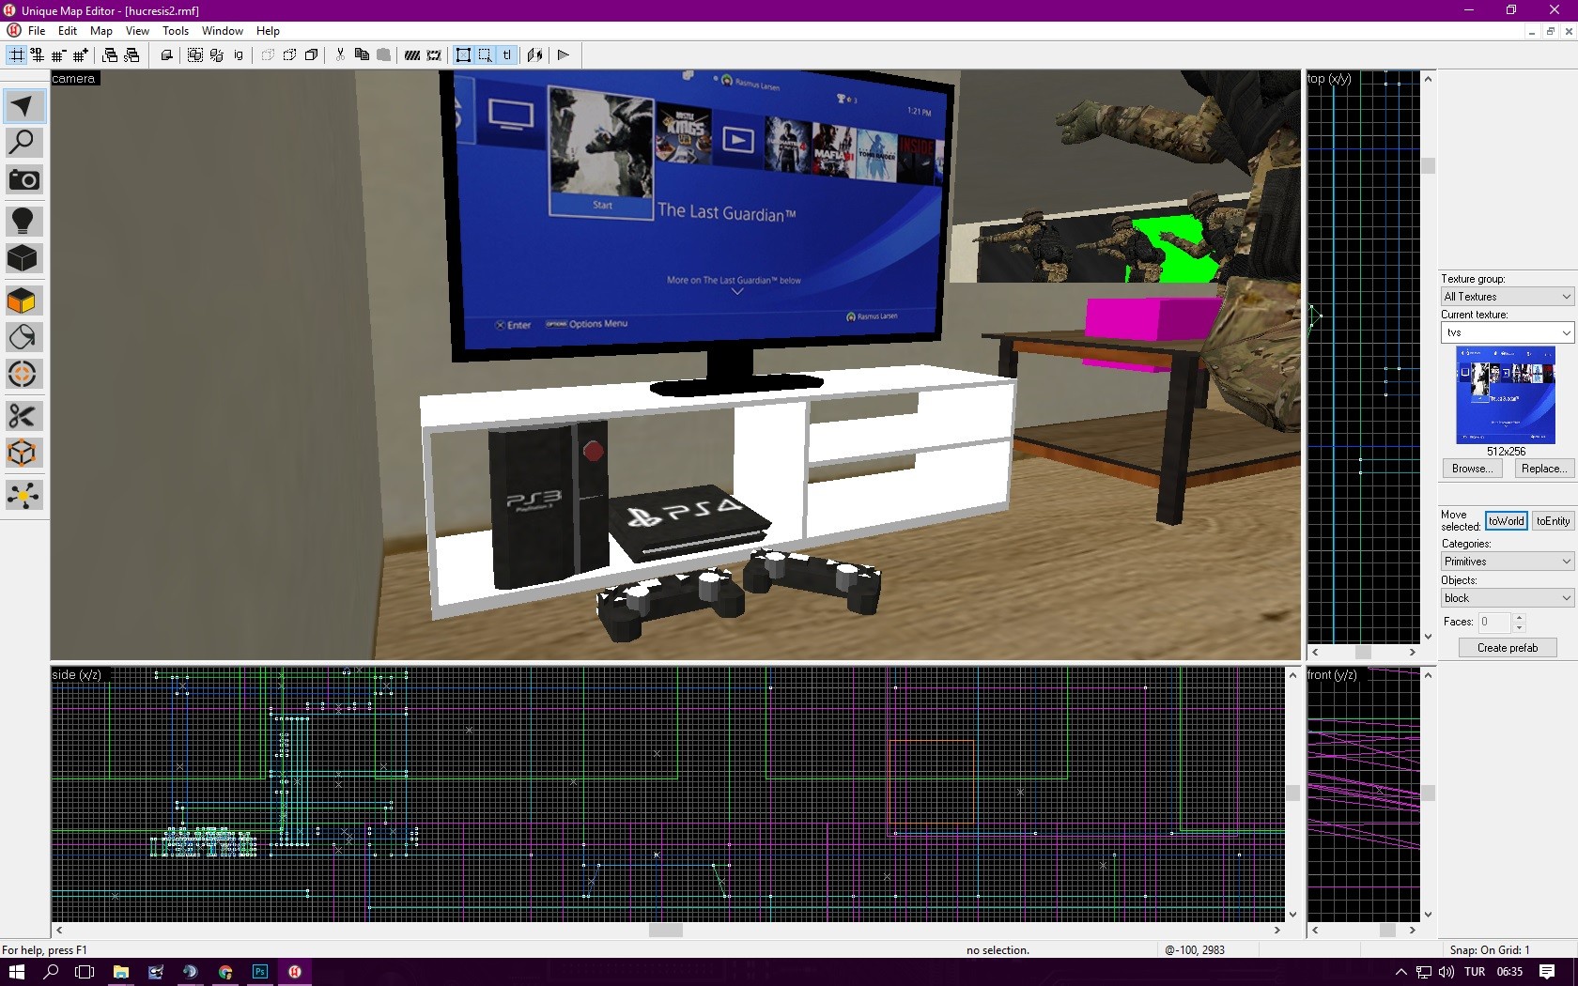Copy selection with the copy toolbar icon
Image resolution: width=1578 pixels, height=986 pixels.
[x=362, y=55]
